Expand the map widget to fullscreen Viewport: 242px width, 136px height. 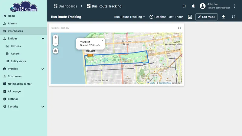pyautogui.click(x=179, y=28)
